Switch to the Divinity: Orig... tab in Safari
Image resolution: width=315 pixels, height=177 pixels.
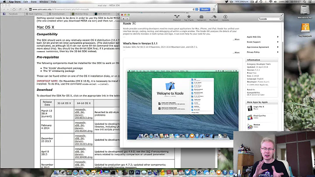[81, 14]
